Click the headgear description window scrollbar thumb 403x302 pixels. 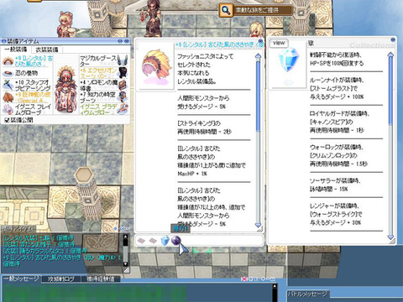click(258, 96)
